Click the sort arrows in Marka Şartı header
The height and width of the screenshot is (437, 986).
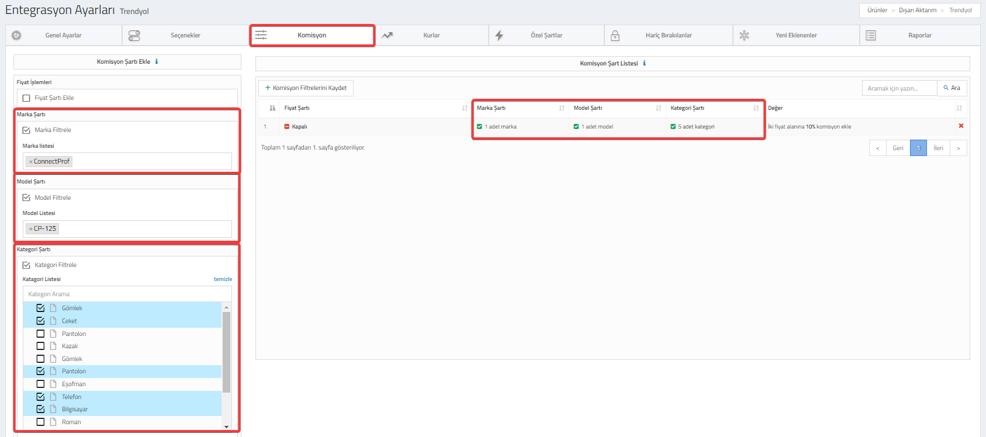point(562,108)
